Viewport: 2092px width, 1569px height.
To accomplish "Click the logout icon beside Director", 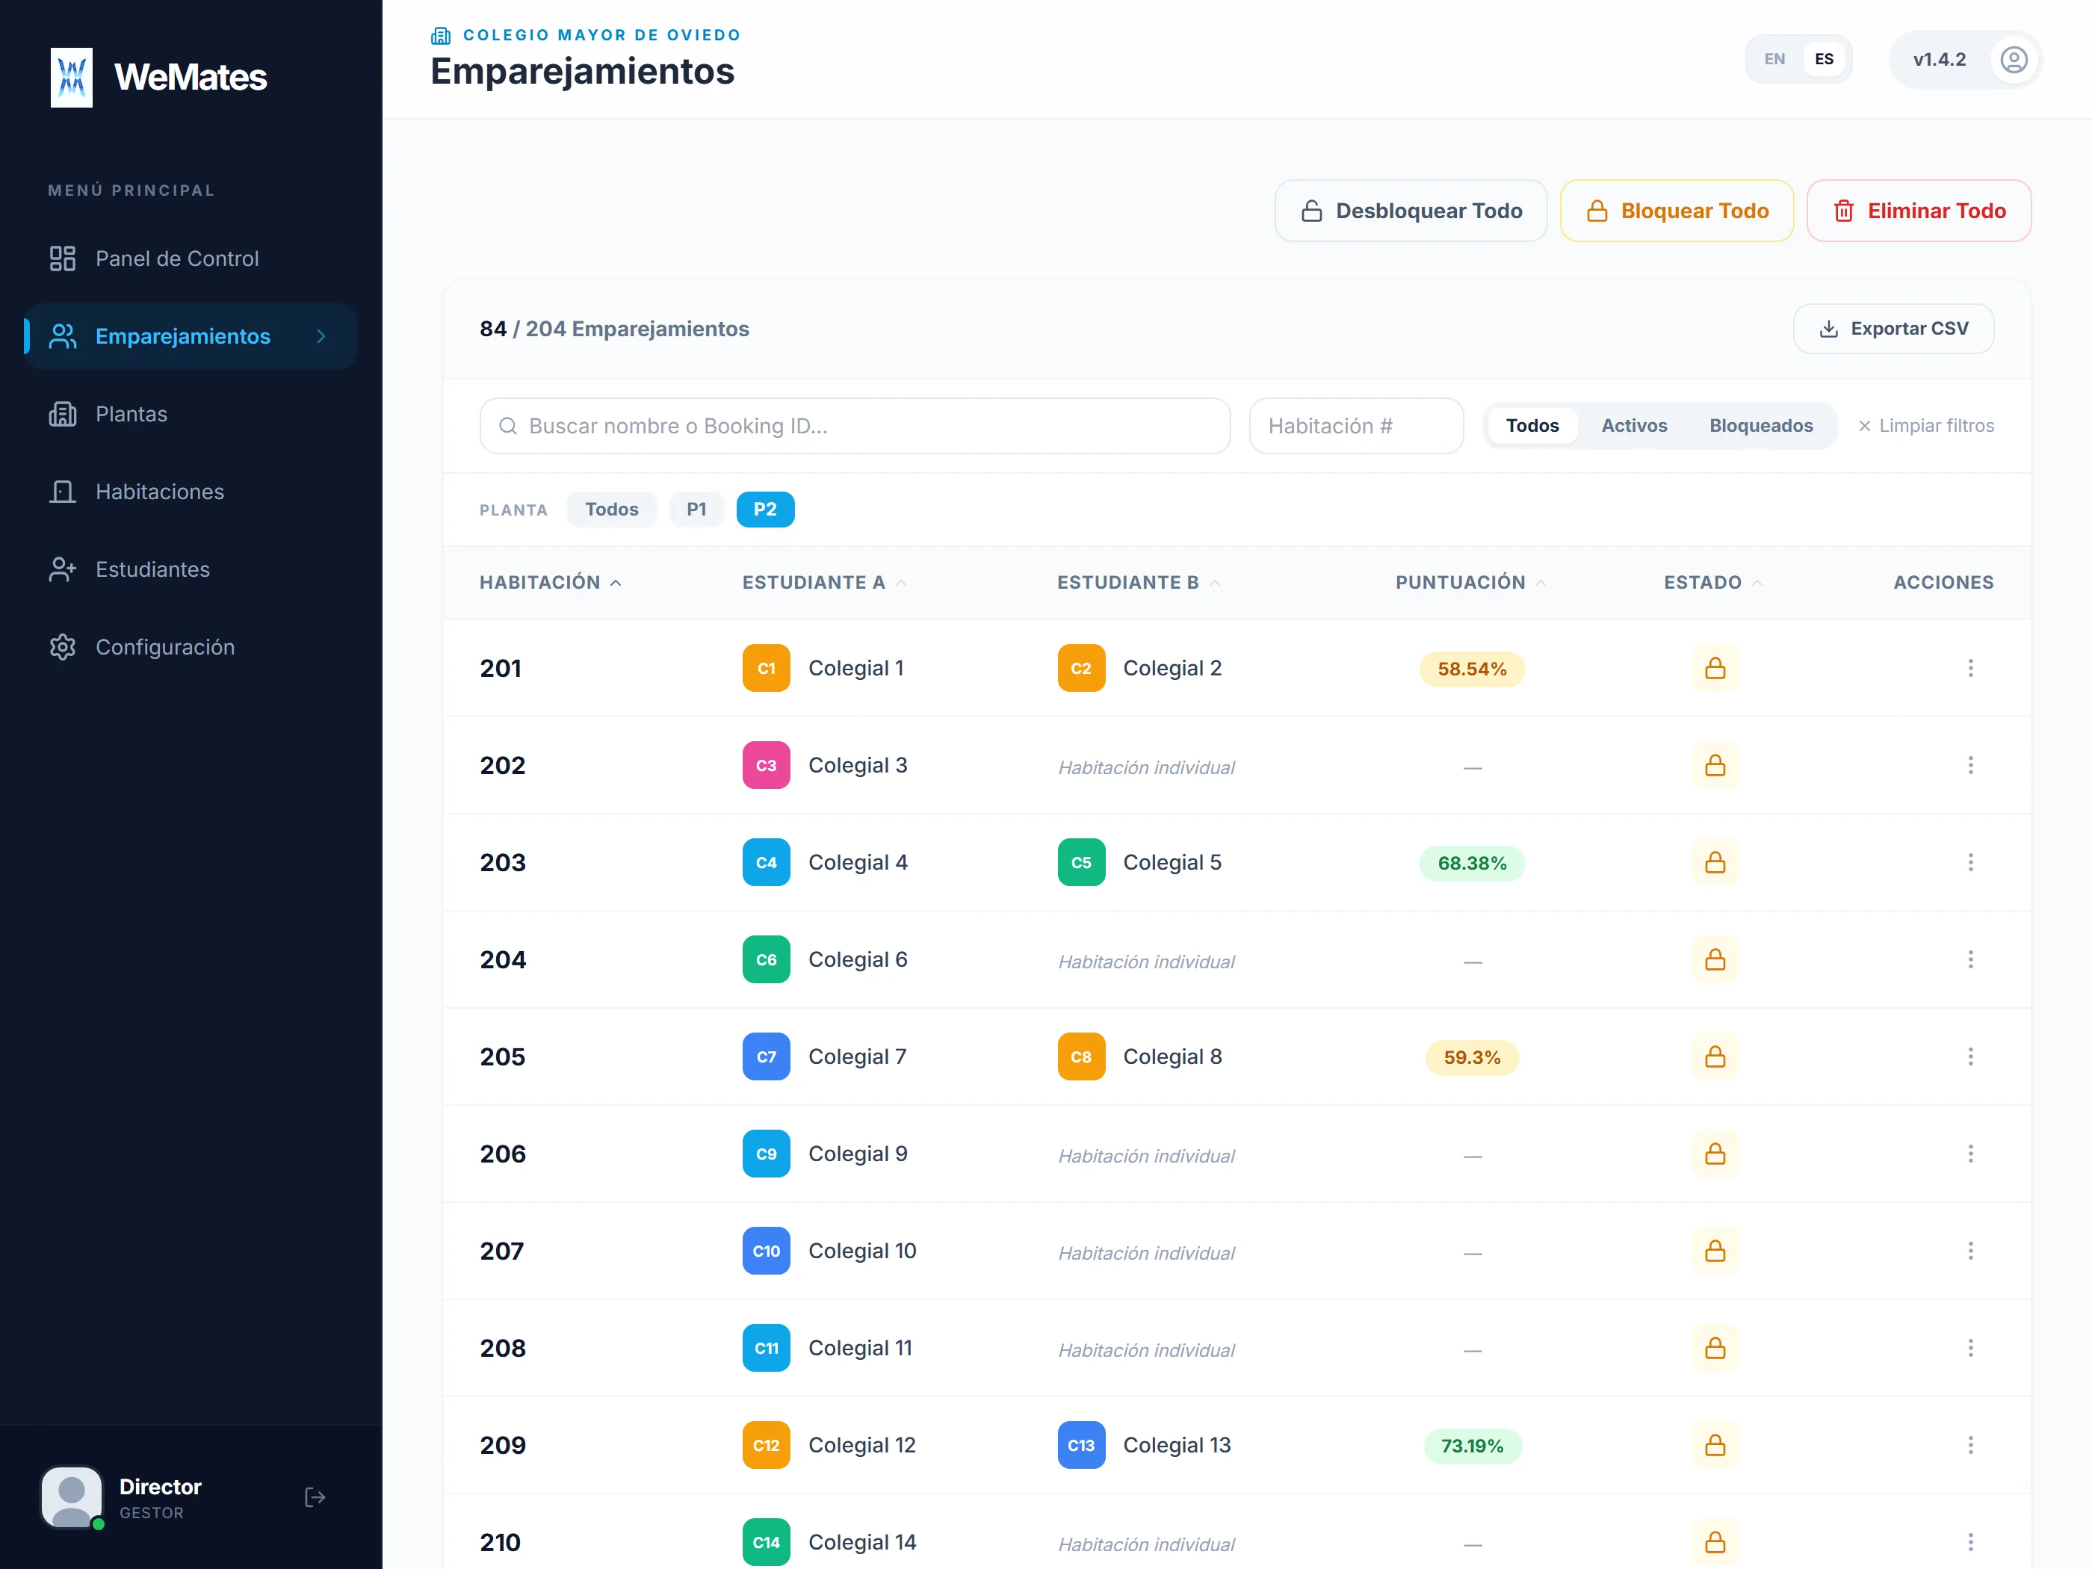I will pos(315,1497).
